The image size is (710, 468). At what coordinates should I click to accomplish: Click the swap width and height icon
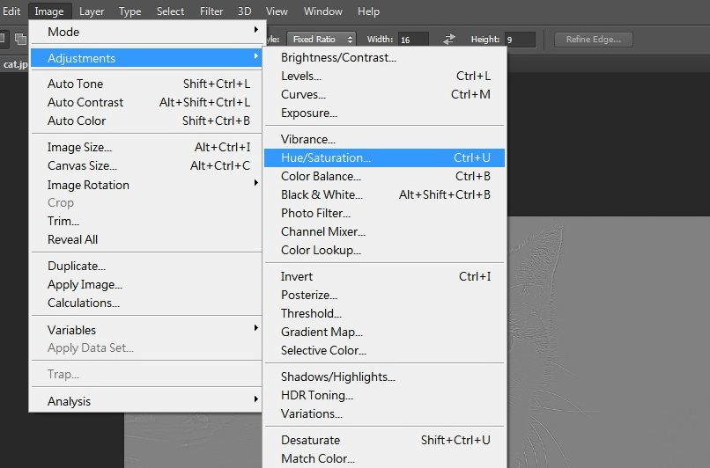[x=448, y=40]
